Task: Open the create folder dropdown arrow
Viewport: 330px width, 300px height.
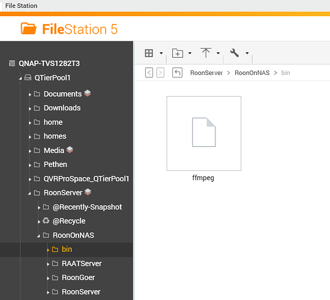Action: pyautogui.click(x=190, y=53)
